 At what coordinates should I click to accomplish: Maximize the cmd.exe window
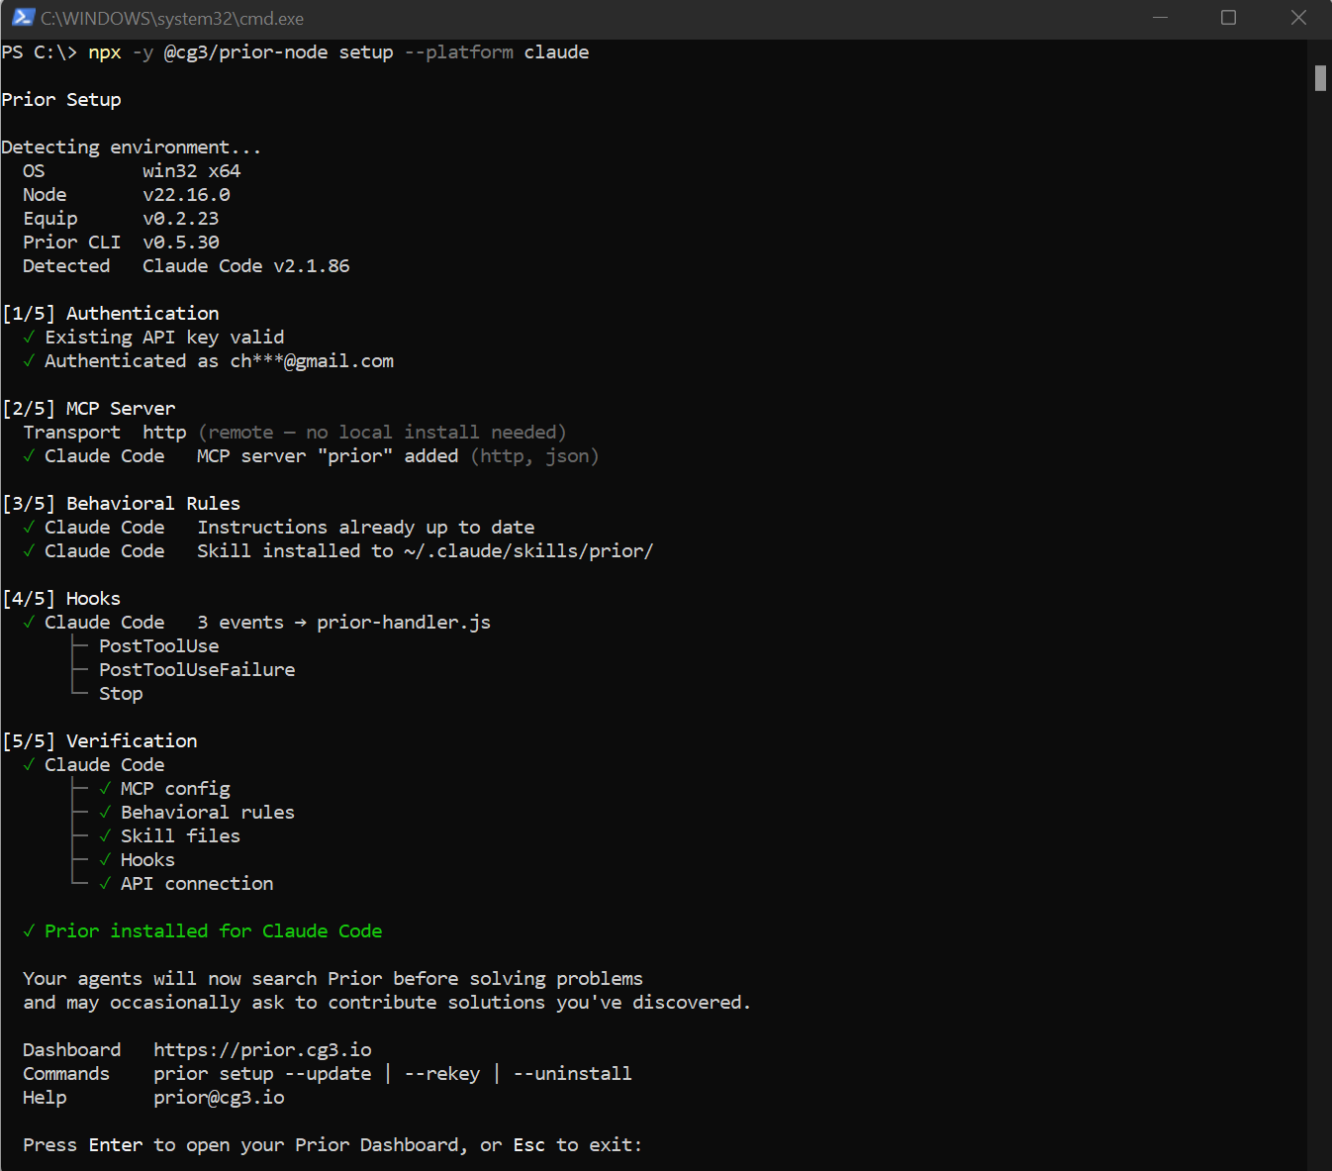(x=1229, y=17)
